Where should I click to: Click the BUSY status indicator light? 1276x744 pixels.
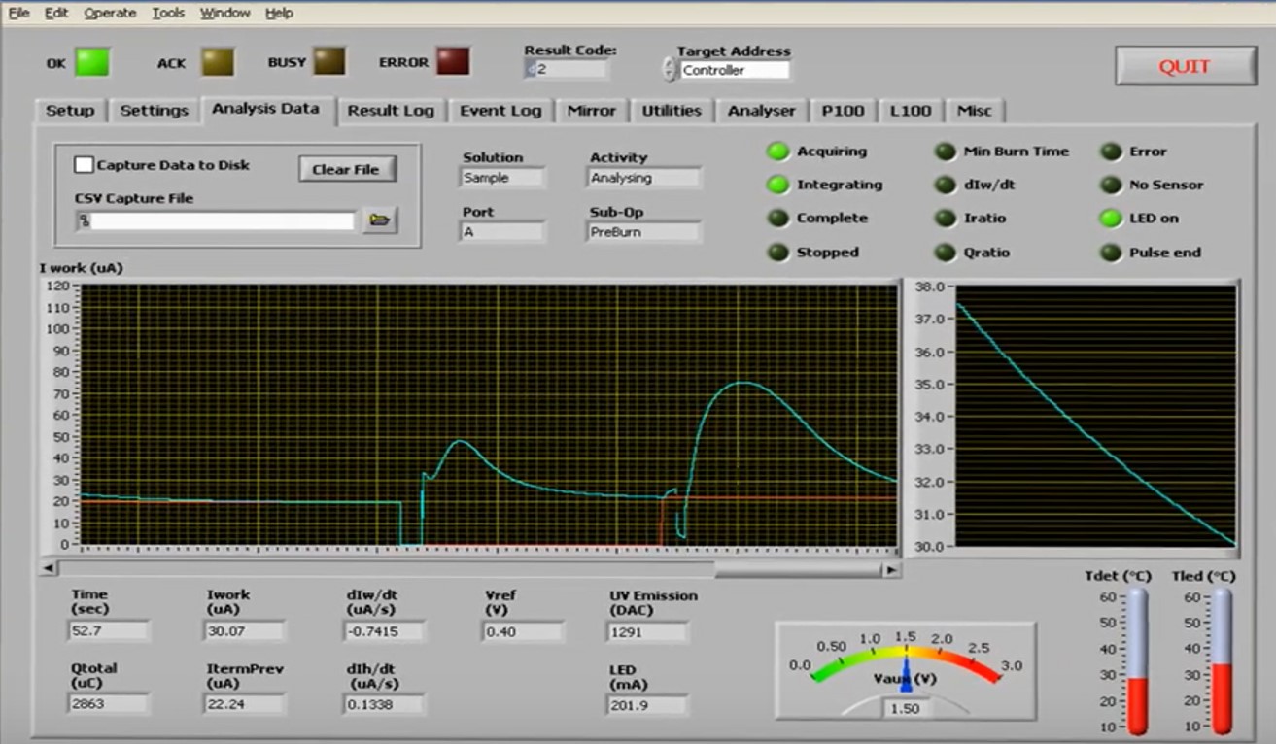pyautogui.click(x=329, y=62)
